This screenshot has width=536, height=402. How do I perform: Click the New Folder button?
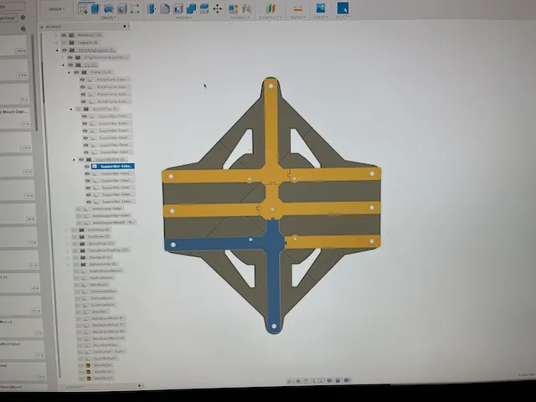8,18
